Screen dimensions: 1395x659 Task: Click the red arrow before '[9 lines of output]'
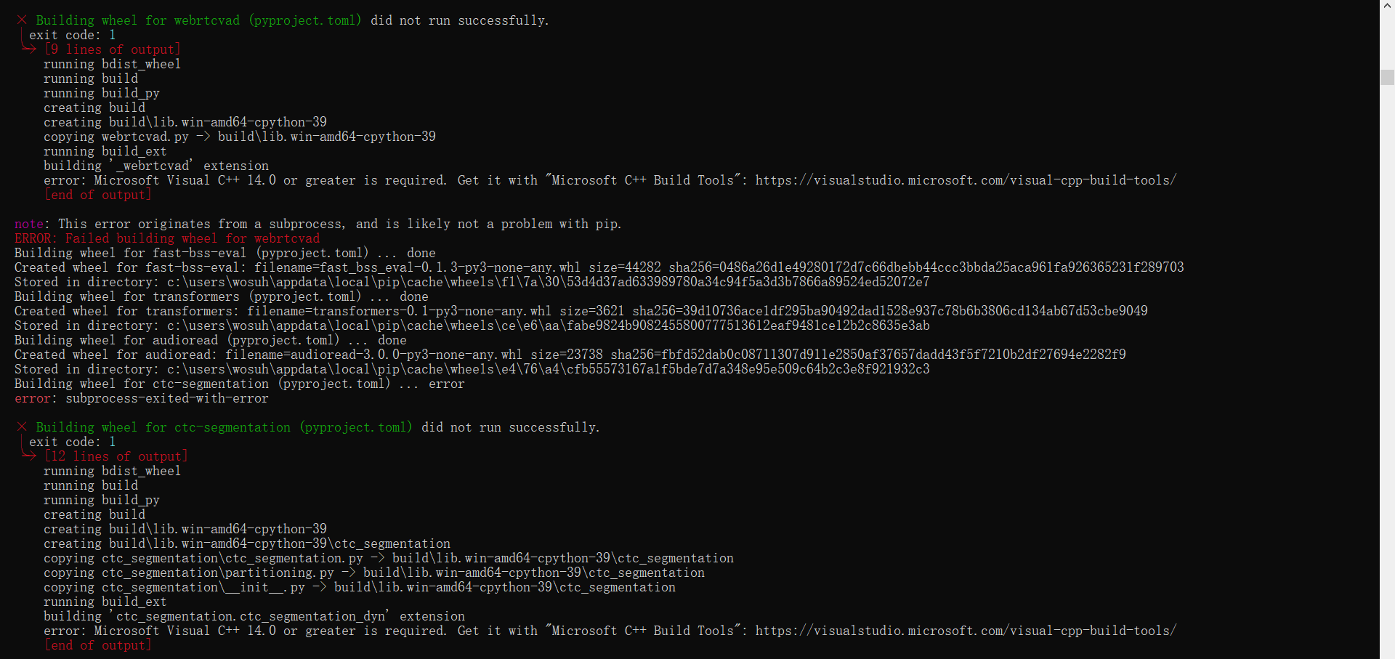(x=30, y=49)
